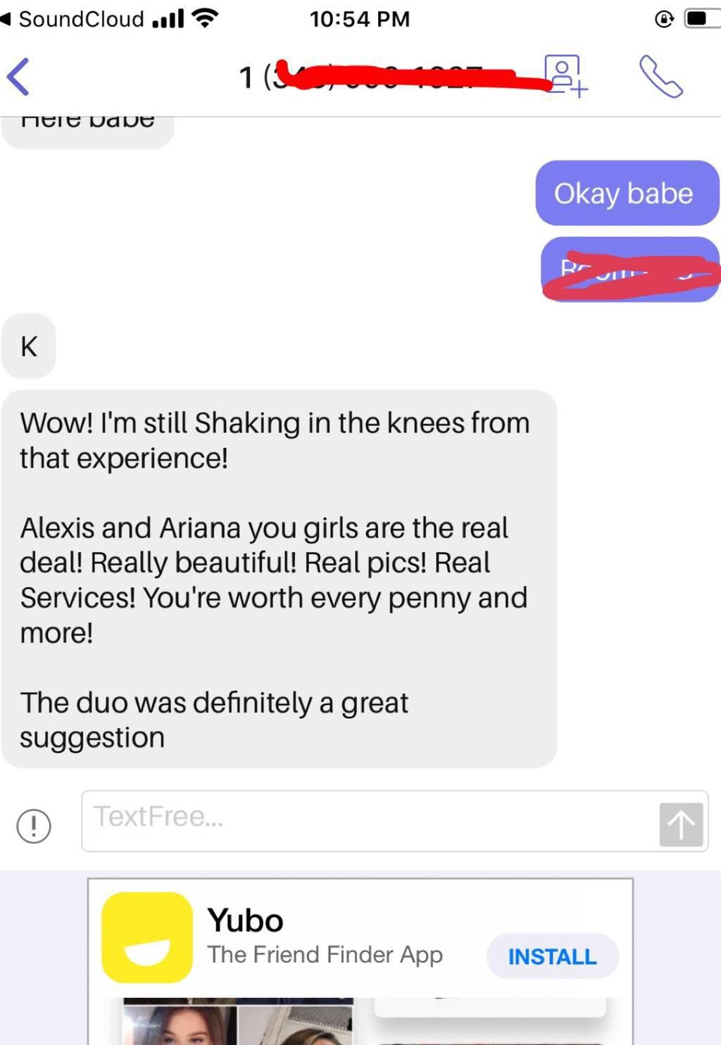Tap the yellow Yubo app icon
Screen dimensions: 721x1045
coord(147,937)
